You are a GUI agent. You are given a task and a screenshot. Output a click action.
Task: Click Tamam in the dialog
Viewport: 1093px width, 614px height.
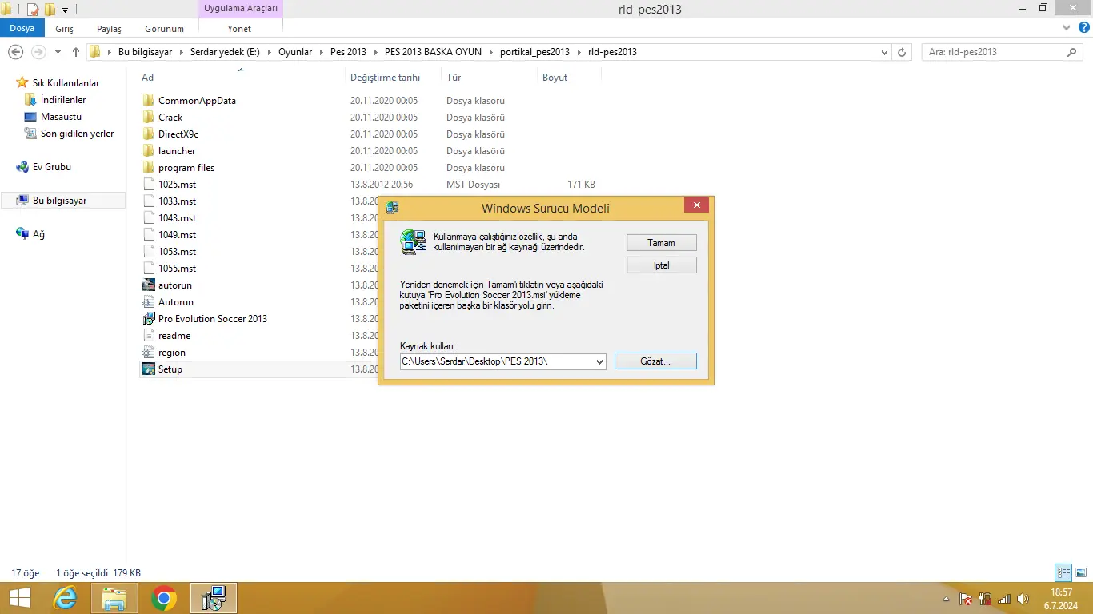point(661,242)
